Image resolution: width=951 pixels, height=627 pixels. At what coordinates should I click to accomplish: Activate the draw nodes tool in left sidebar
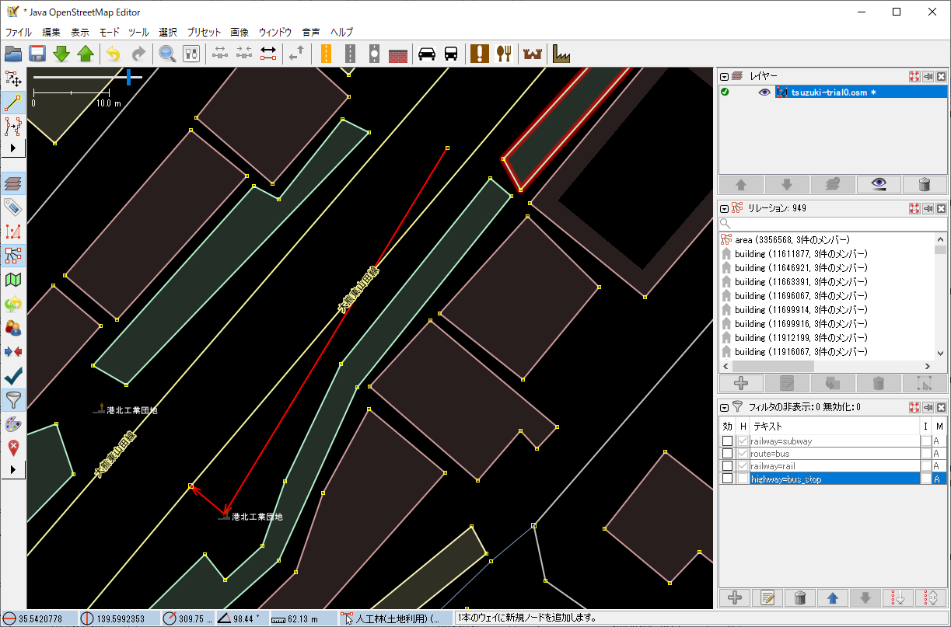13,102
